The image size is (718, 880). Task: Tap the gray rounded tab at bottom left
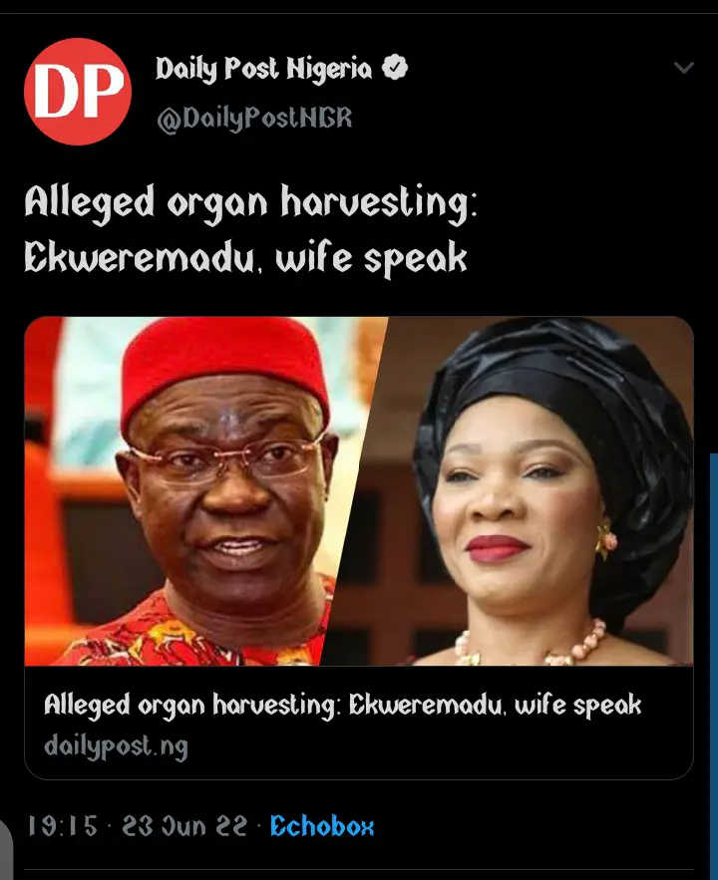click(6, 847)
